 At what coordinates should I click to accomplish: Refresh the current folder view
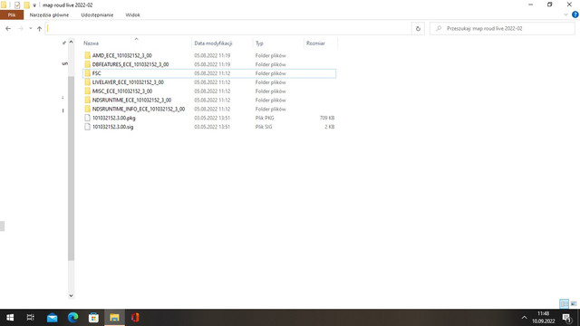(x=418, y=28)
